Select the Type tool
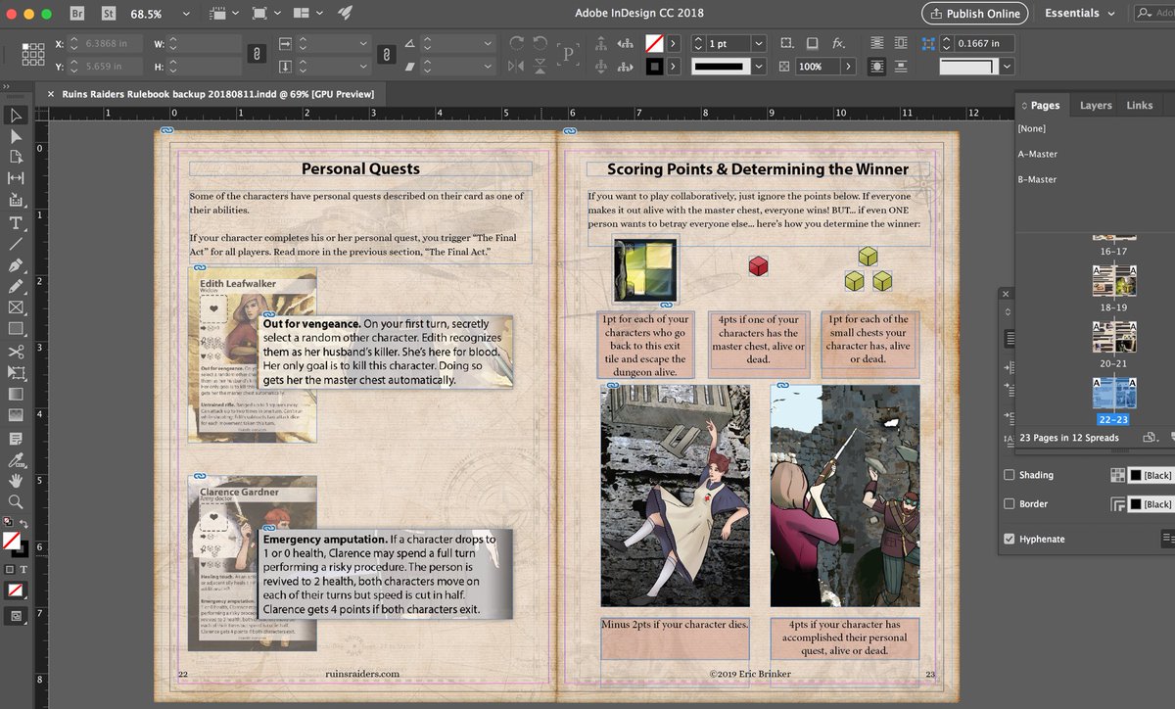1175x709 pixels. point(16,222)
